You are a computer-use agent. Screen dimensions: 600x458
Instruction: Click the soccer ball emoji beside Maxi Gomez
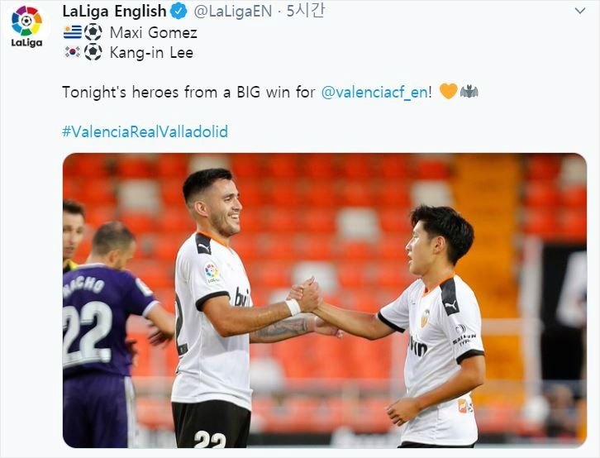coord(93,32)
